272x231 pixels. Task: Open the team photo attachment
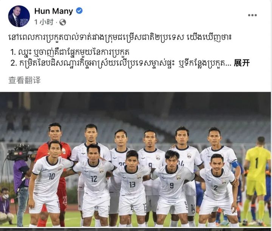point(135,159)
